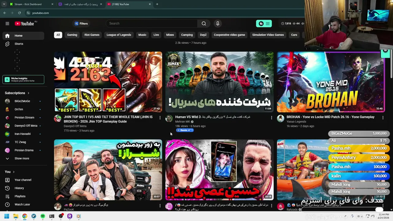Click the search magnifier button
393x221 pixels.
coord(204,24)
